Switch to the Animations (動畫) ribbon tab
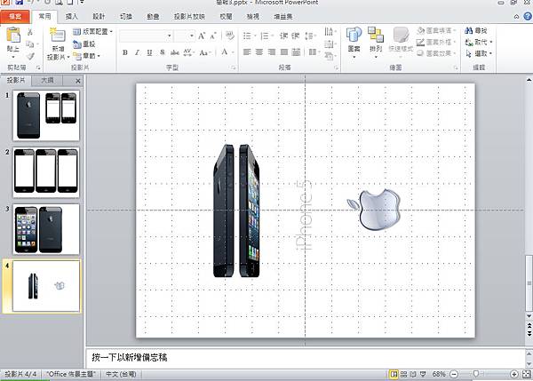The width and height of the screenshot is (533, 381). [x=153, y=16]
